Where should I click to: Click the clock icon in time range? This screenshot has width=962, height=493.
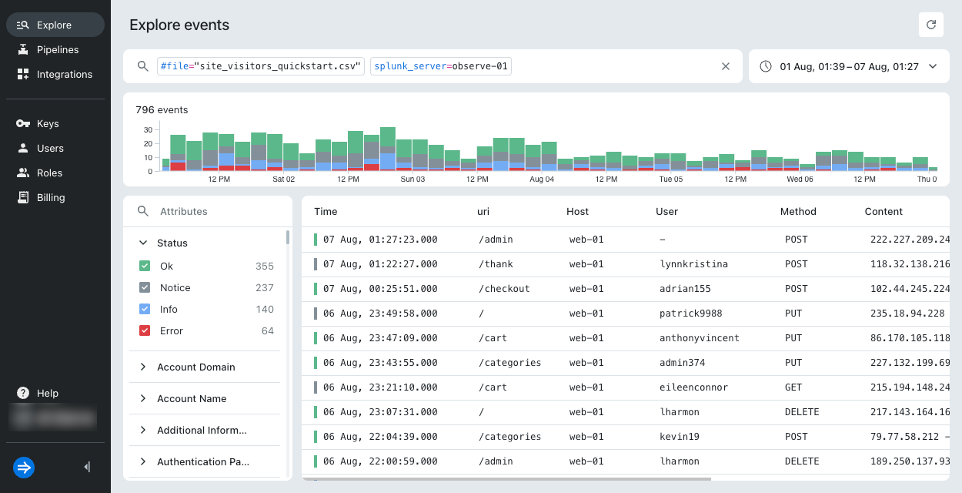[766, 66]
